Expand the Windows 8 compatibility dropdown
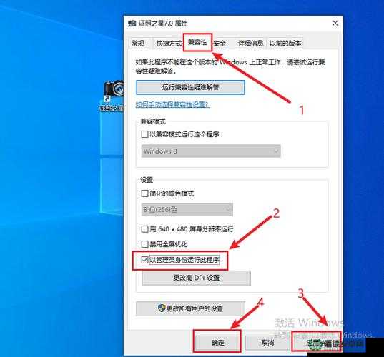Screen dimensions: 384x357 (x=211, y=151)
